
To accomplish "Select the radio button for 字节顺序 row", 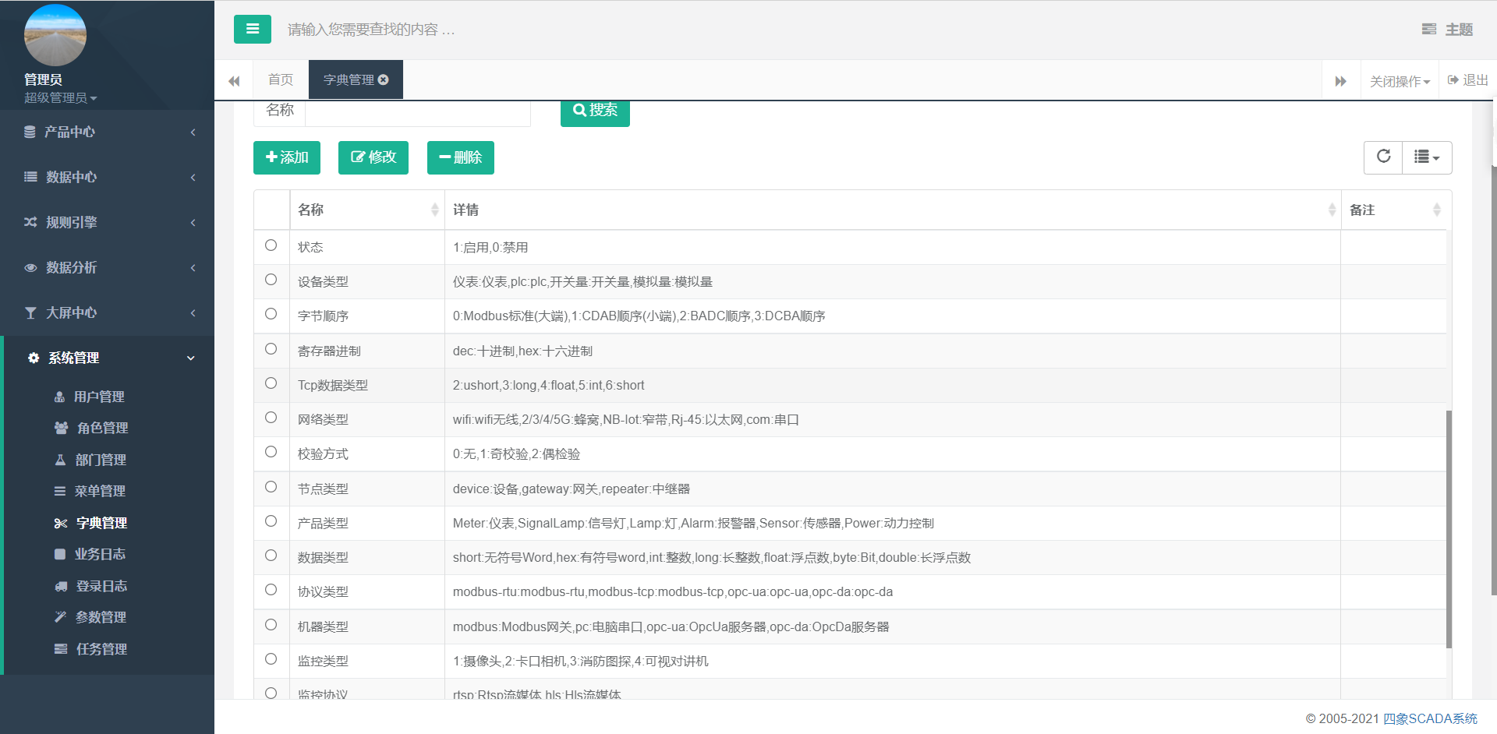I will point(271,314).
